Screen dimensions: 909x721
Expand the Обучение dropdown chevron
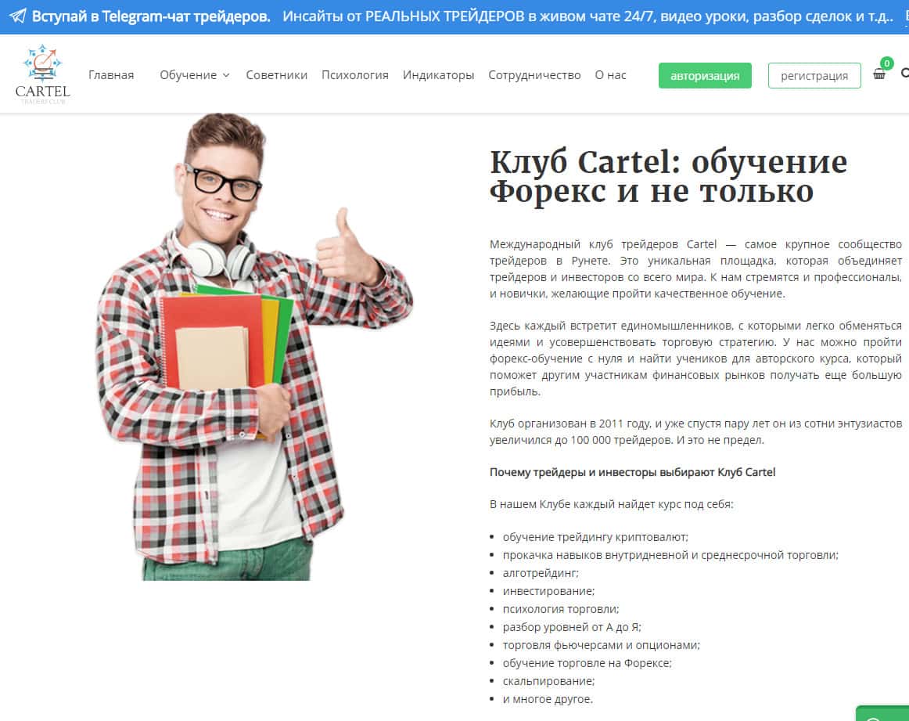227,75
